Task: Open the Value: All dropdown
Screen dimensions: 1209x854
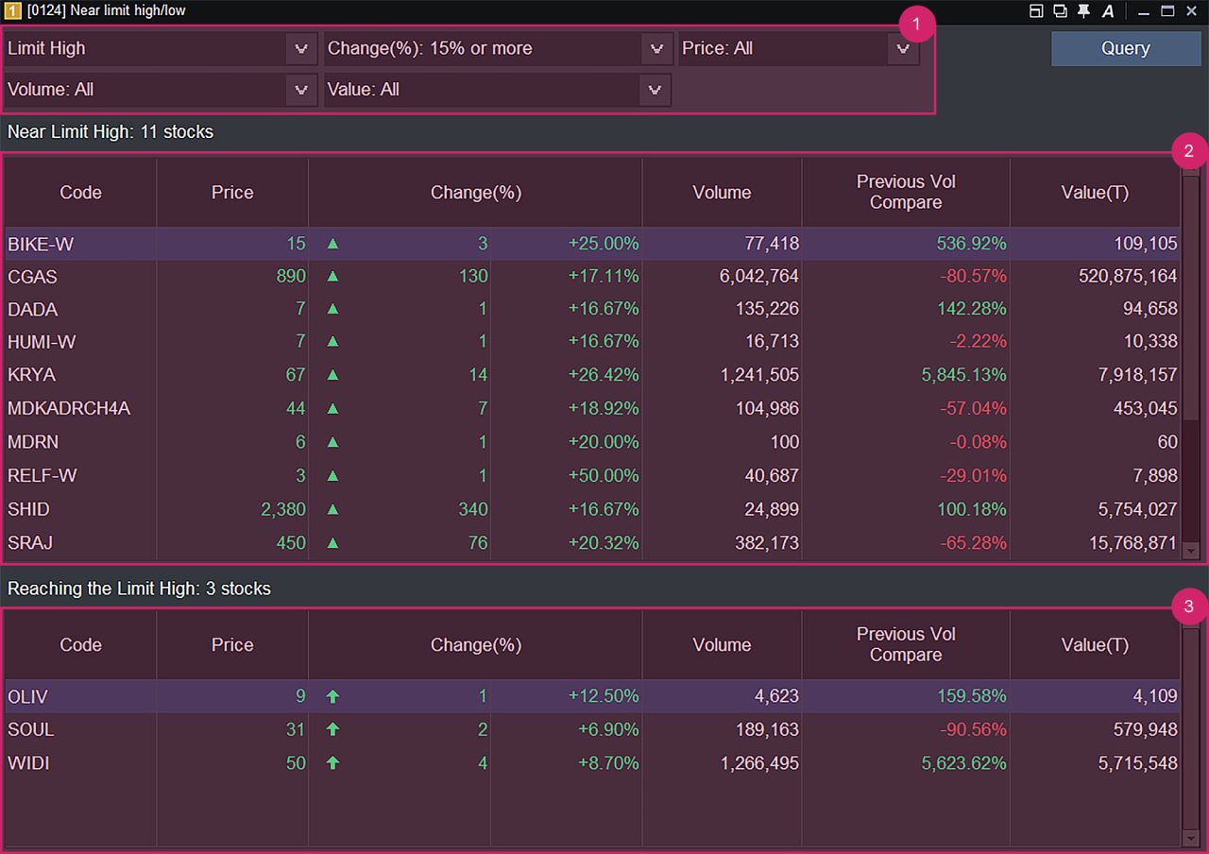Action: 654,90
